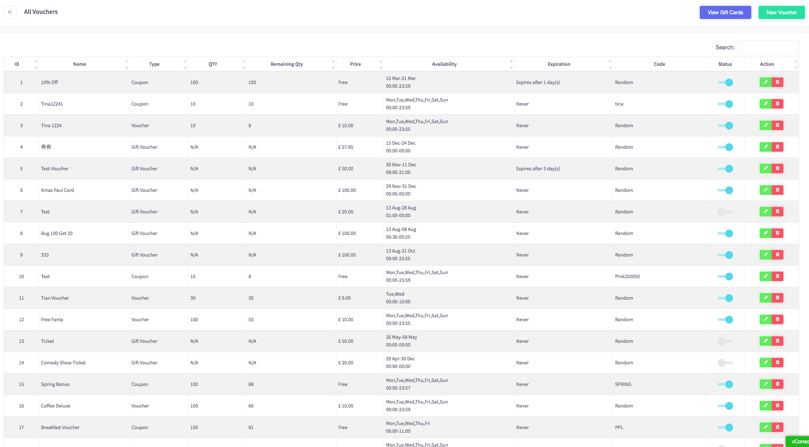This screenshot has height=447, width=809.
Task: Select the £ 57.85 price cell
Action: [x=360, y=147]
